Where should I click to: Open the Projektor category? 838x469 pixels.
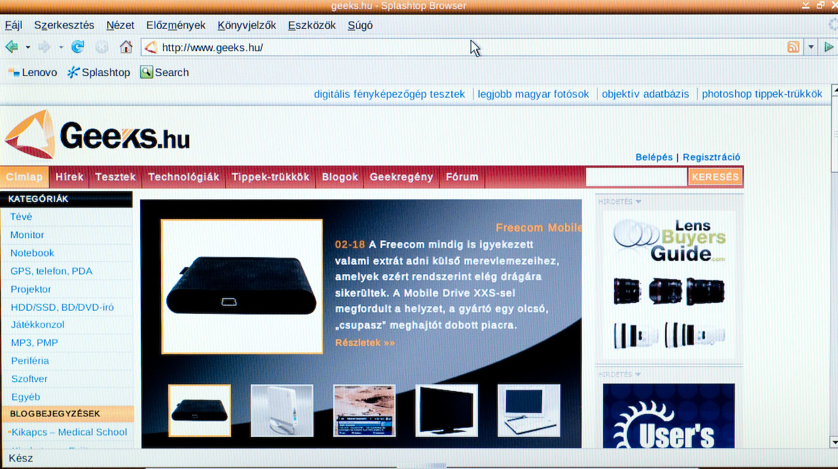click(x=31, y=289)
